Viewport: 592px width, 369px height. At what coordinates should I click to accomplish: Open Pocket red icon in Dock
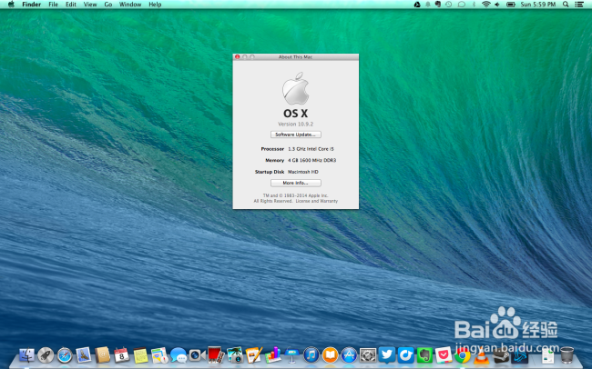[444, 355]
